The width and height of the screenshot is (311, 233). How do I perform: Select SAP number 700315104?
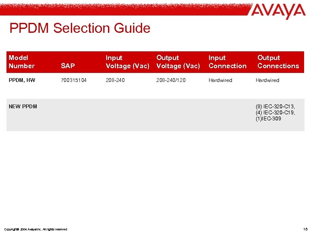click(73, 80)
